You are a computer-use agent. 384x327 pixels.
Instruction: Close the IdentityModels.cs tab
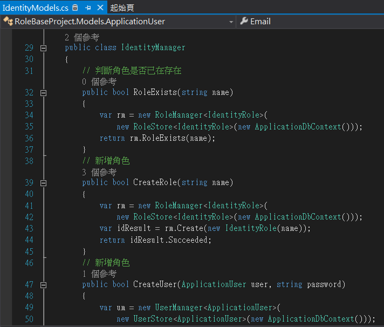pyautogui.click(x=100, y=8)
